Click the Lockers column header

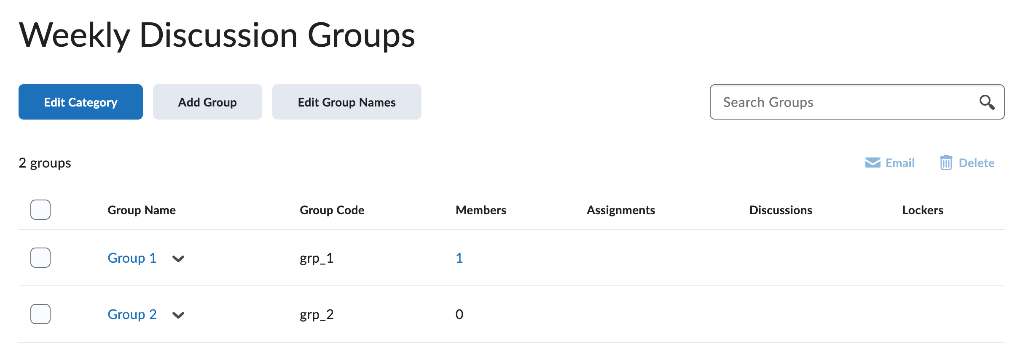click(x=923, y=210)
